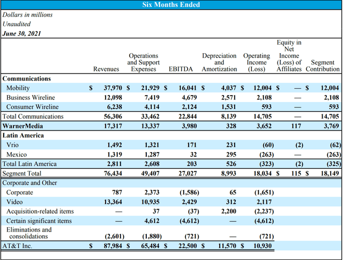Click WarnerMedia expenses 13,337
Screen dimensions: 343x260
[150, 126]
